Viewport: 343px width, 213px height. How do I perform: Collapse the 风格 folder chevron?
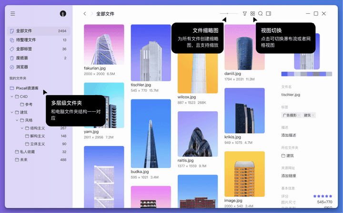coord(17,120)
